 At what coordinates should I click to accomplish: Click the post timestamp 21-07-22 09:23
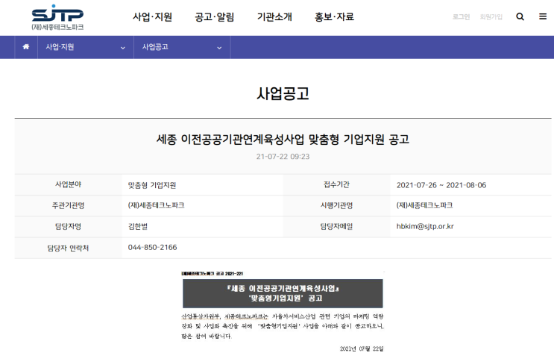pyautogui.click(x=283, y=156)
